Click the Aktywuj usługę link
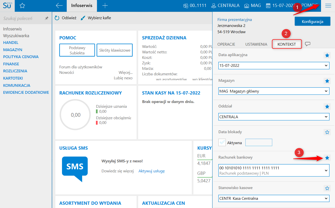The width and height of the screenshot is (335, 208). (152, 171)
